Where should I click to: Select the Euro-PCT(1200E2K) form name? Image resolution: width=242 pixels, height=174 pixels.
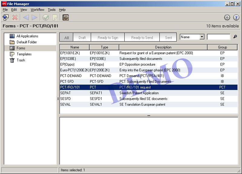[75, 70]
